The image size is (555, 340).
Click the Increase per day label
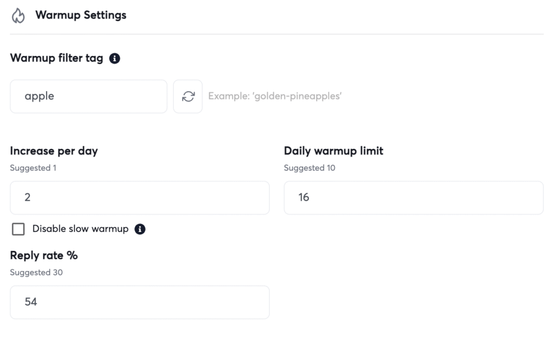54,151
